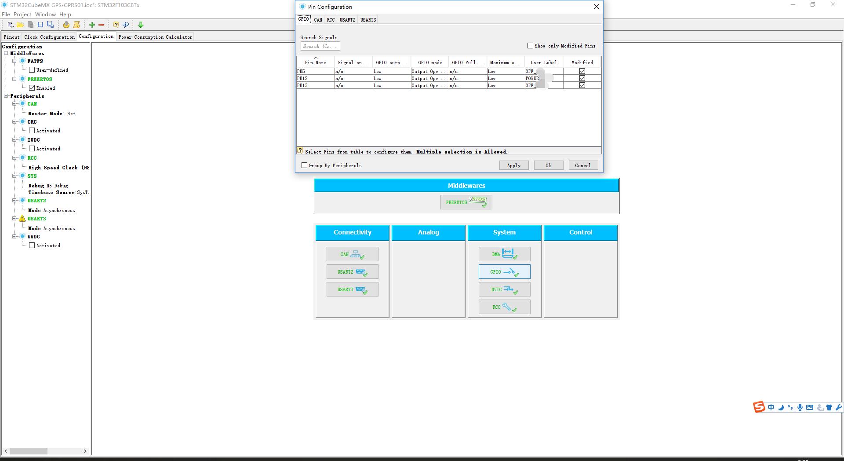Switch to Power Consumption Calculator tab
The height and width of the screenshot is (461, 844).
tap(155, 37)
